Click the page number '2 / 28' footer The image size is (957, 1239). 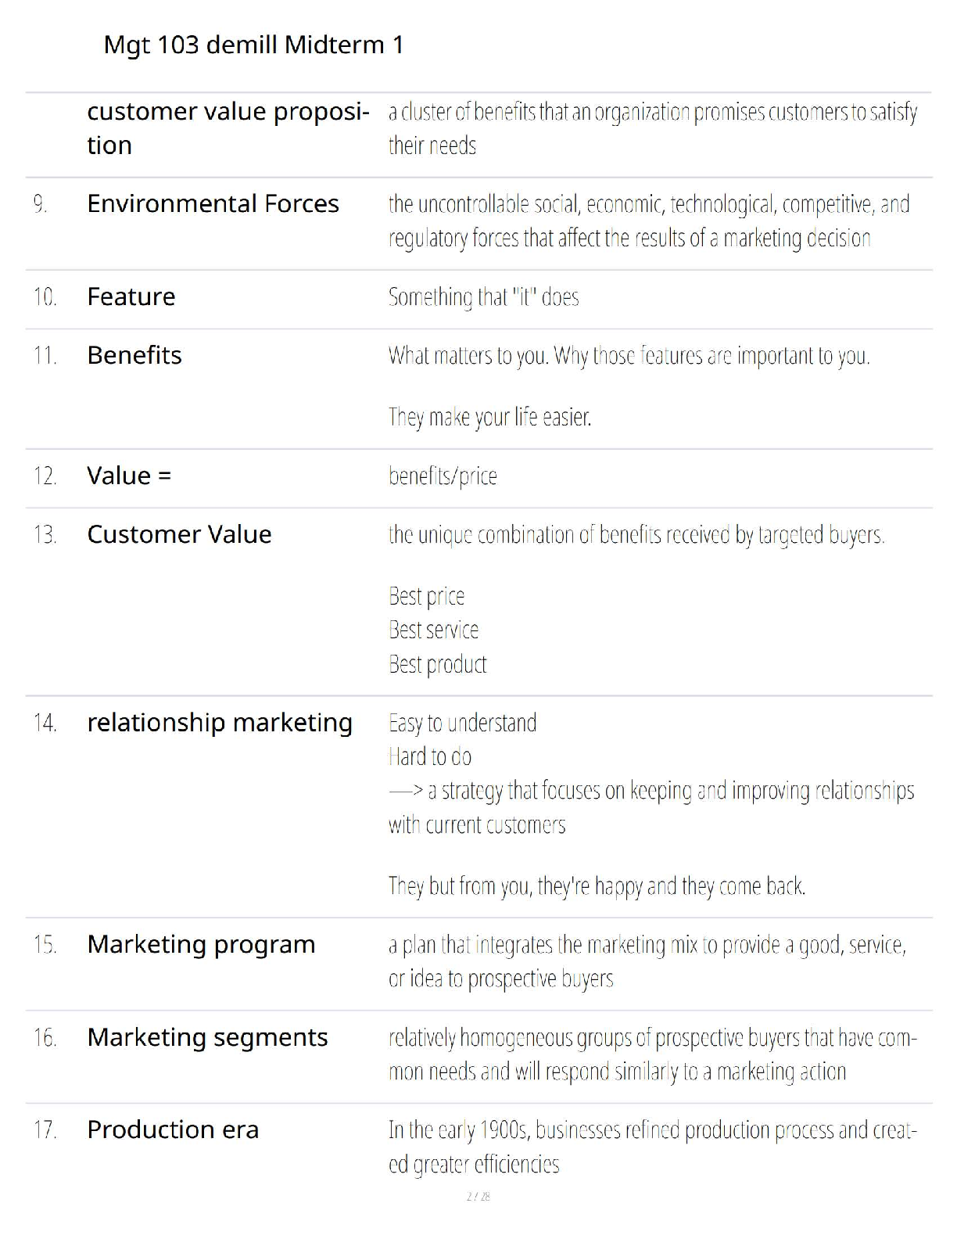pos(478,1197)
